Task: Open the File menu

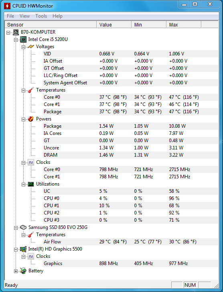Action: (10, 16)
